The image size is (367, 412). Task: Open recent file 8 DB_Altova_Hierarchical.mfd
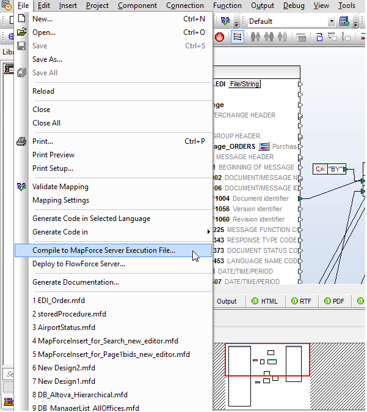113,395
